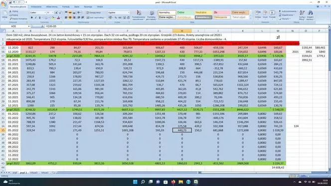331x186 pixels.
Task: Click the increase indent icon
Action: tap(82, 17)
